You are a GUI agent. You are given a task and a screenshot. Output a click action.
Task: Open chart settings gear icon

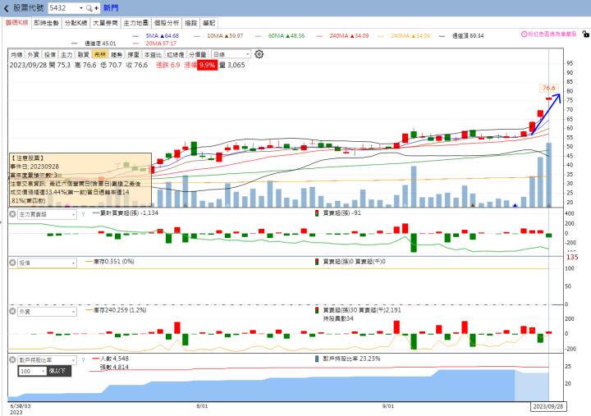259,54
